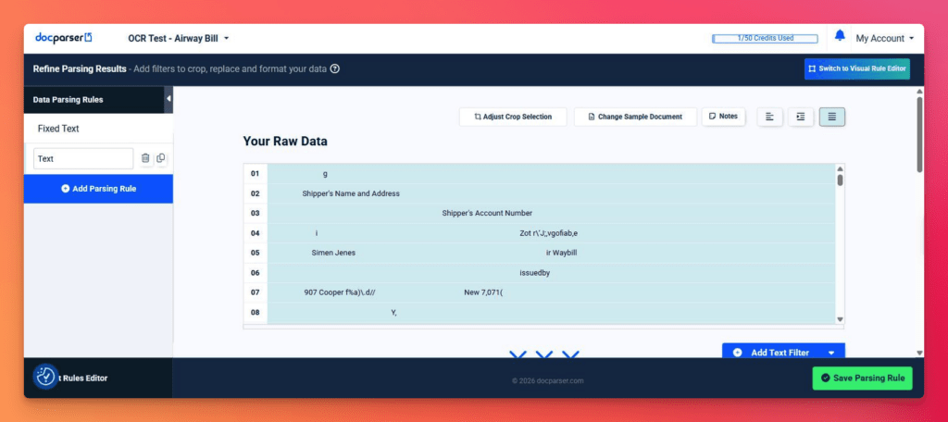Screen dimensions: 948x422
Task: Click issuedby text in row 06
Action: coord(534,273)
